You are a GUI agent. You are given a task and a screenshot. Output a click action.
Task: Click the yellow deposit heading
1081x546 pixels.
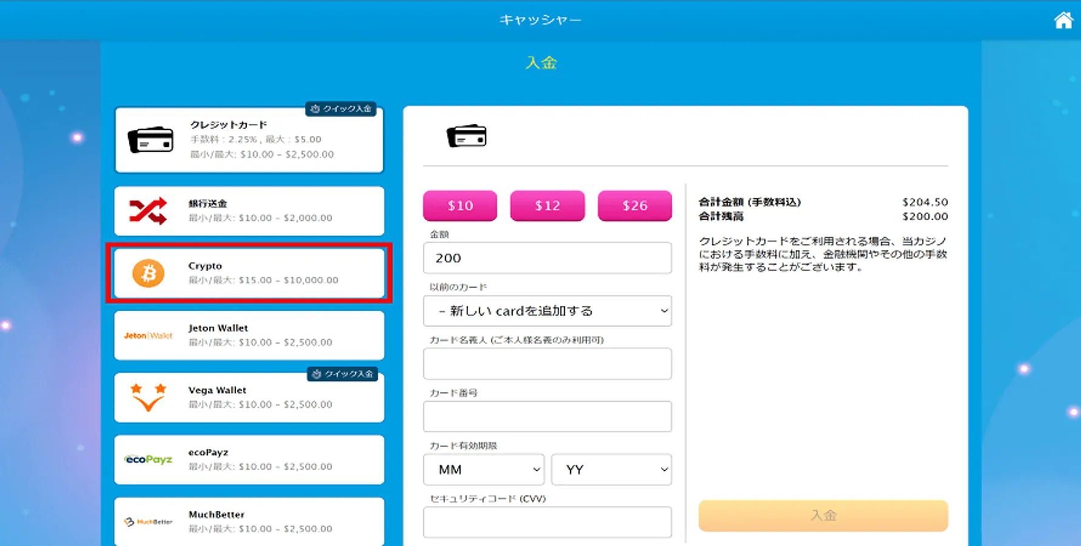point(540,62)
